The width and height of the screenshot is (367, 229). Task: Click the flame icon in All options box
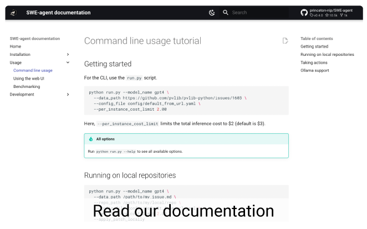coord(91,139)
